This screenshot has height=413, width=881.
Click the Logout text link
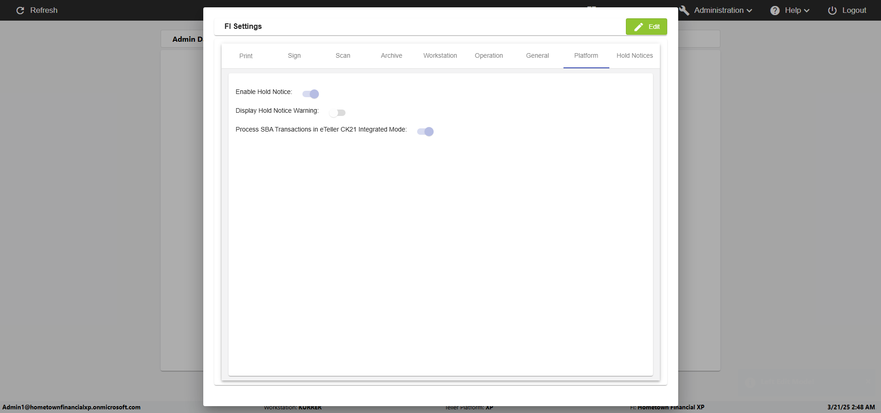tap(854, 10)
